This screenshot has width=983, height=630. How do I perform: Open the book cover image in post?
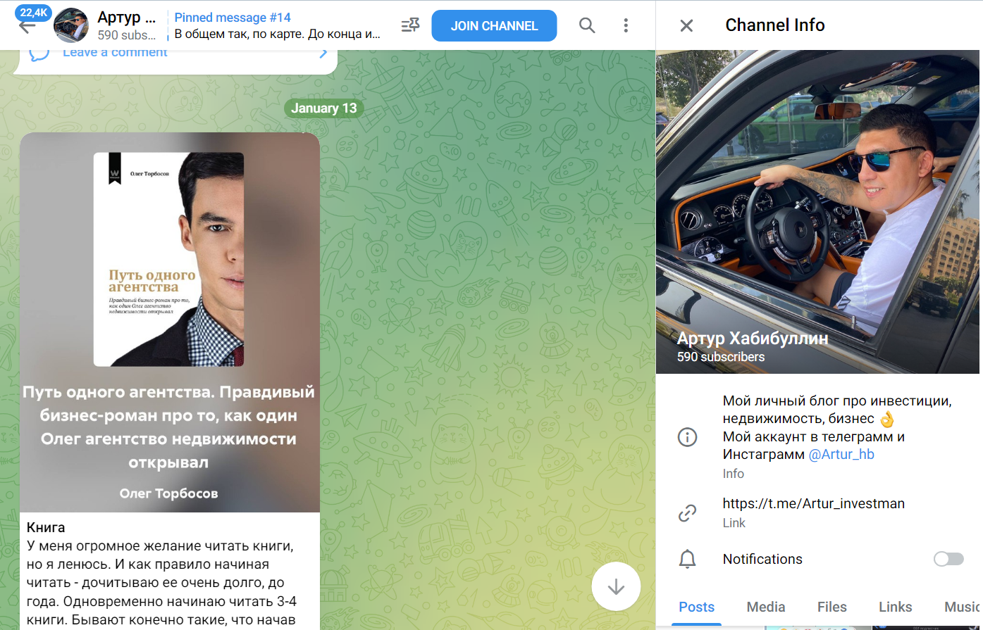[x=169, y=259]
